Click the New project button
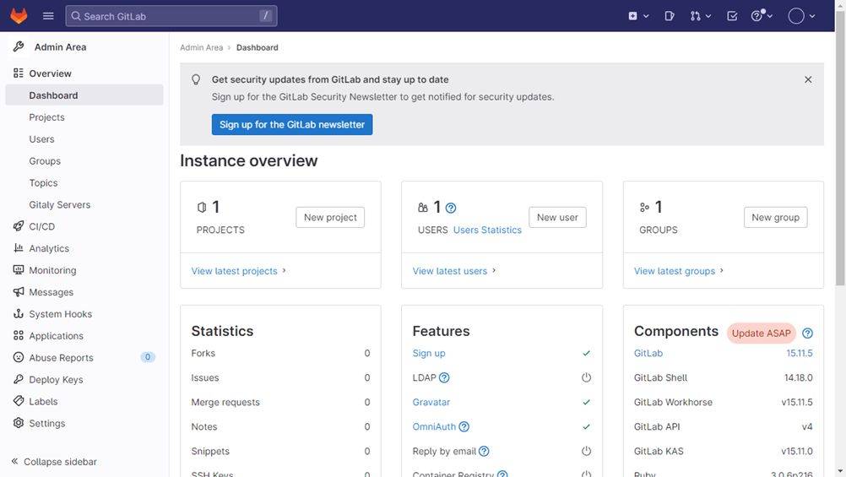846x477 pixels. click(x=330, y=218)
